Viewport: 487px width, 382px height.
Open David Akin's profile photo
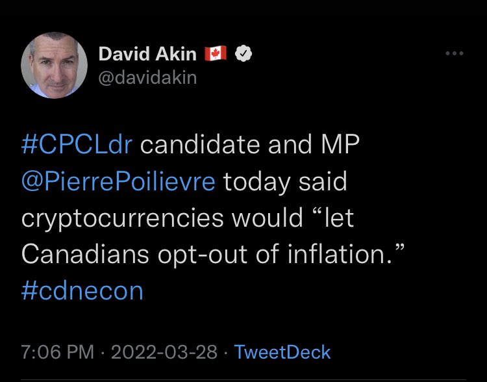tap(54, 66)
